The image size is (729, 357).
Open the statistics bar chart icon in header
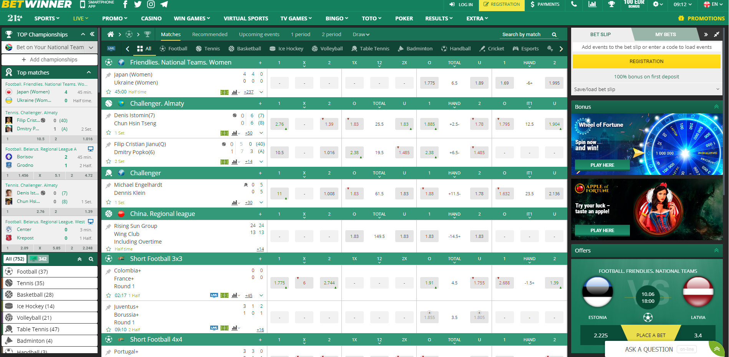(x=592, y=4)
